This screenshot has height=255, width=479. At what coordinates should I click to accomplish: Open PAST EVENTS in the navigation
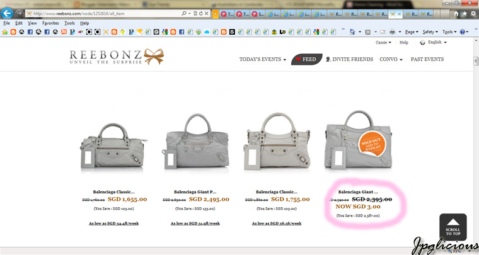click(x=427, y=59)
